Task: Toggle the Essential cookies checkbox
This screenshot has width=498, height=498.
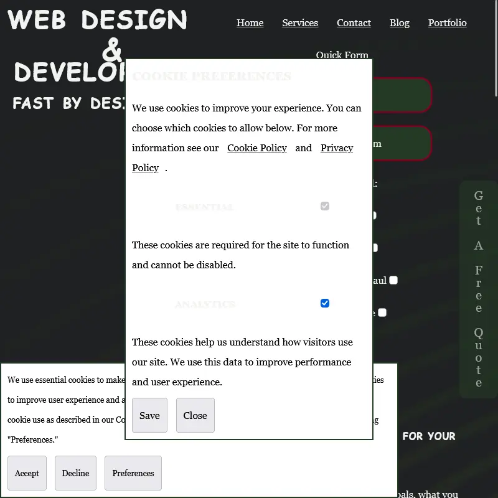Action: click(x=324, y=206)
